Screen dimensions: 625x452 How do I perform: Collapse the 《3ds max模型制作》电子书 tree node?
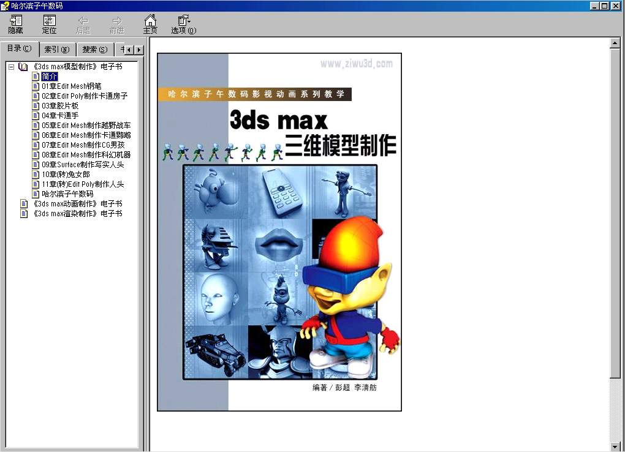tap(12, 67)
